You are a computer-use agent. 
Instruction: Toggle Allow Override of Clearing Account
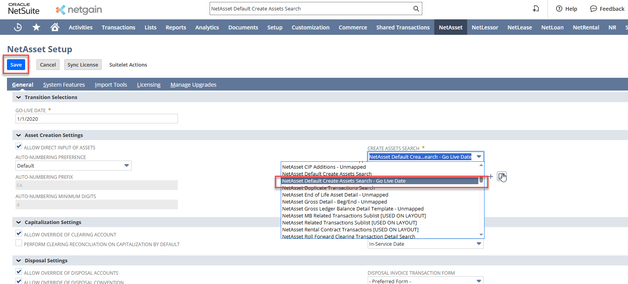point(19,234)
